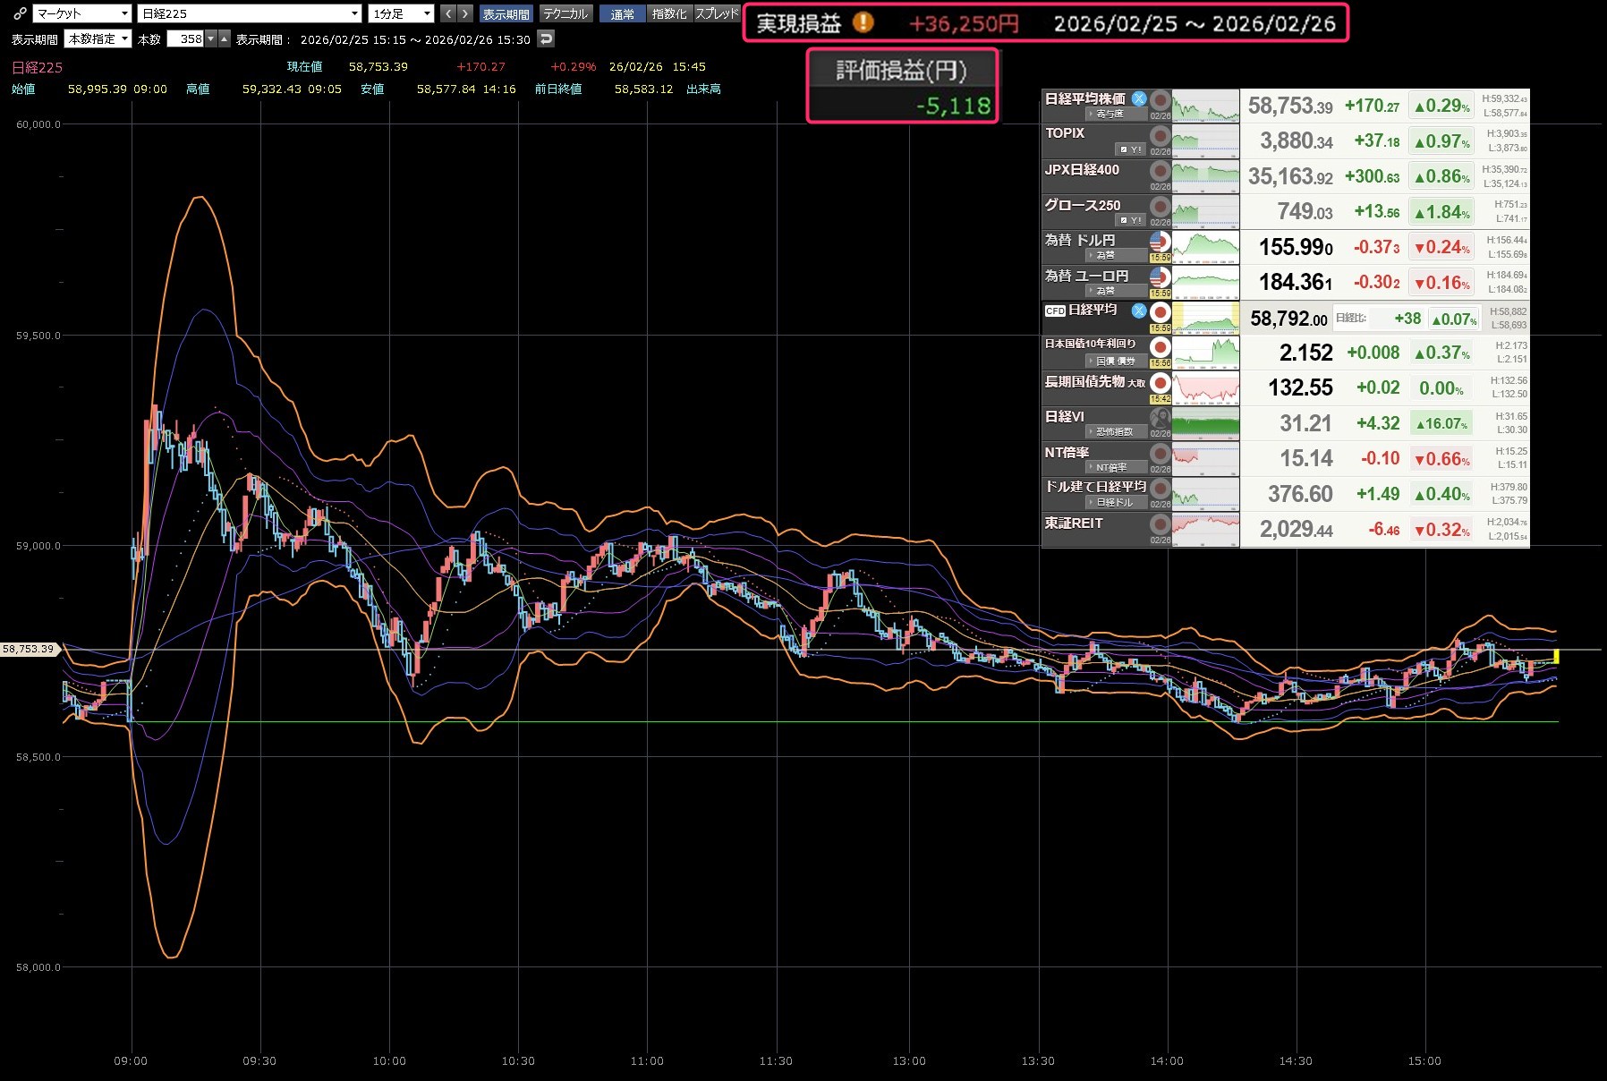The width and height of the screenshot is (1607, 1081).
Task: Click the reset display period return icon
Action: tap(546, 38)
